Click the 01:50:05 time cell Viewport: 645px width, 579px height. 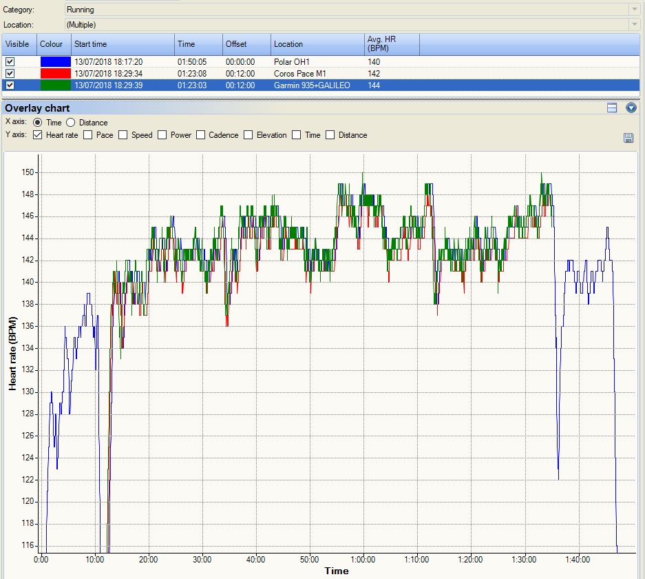tap(192, 62)
